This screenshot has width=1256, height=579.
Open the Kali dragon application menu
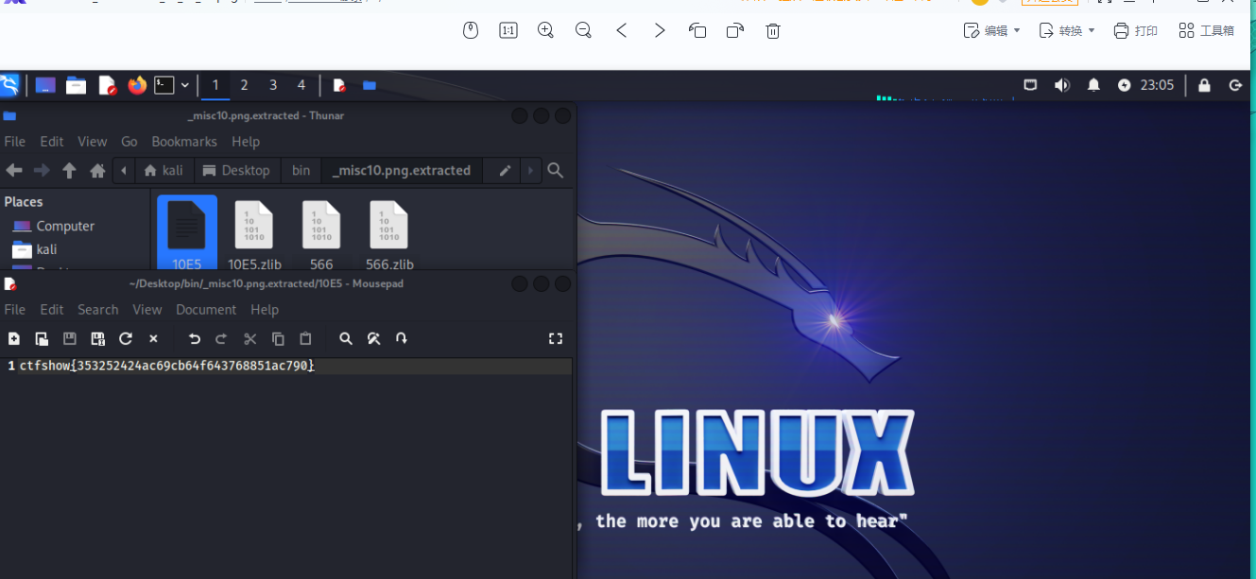pyautogui.click(x=9, y=85)
